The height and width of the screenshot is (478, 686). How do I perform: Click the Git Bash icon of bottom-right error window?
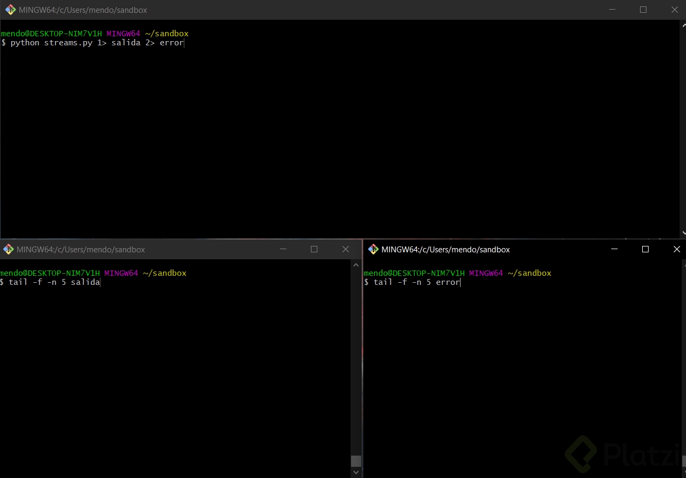[x=373, y=249]
